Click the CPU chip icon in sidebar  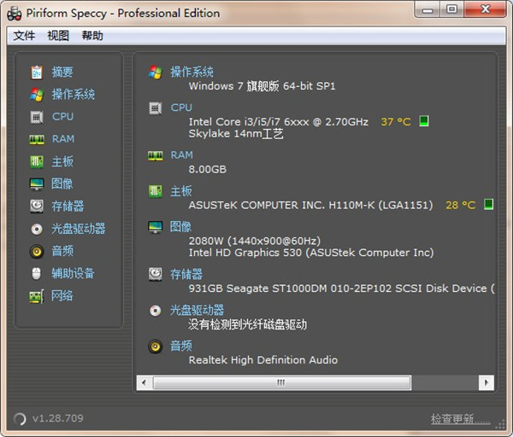point(37,117)
